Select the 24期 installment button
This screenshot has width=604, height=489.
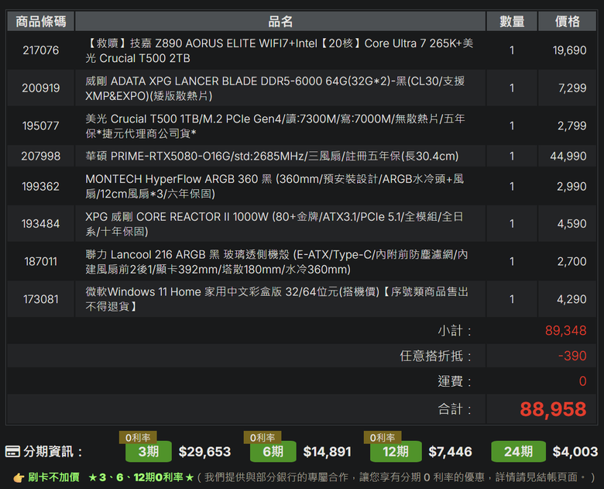[518, 452]
